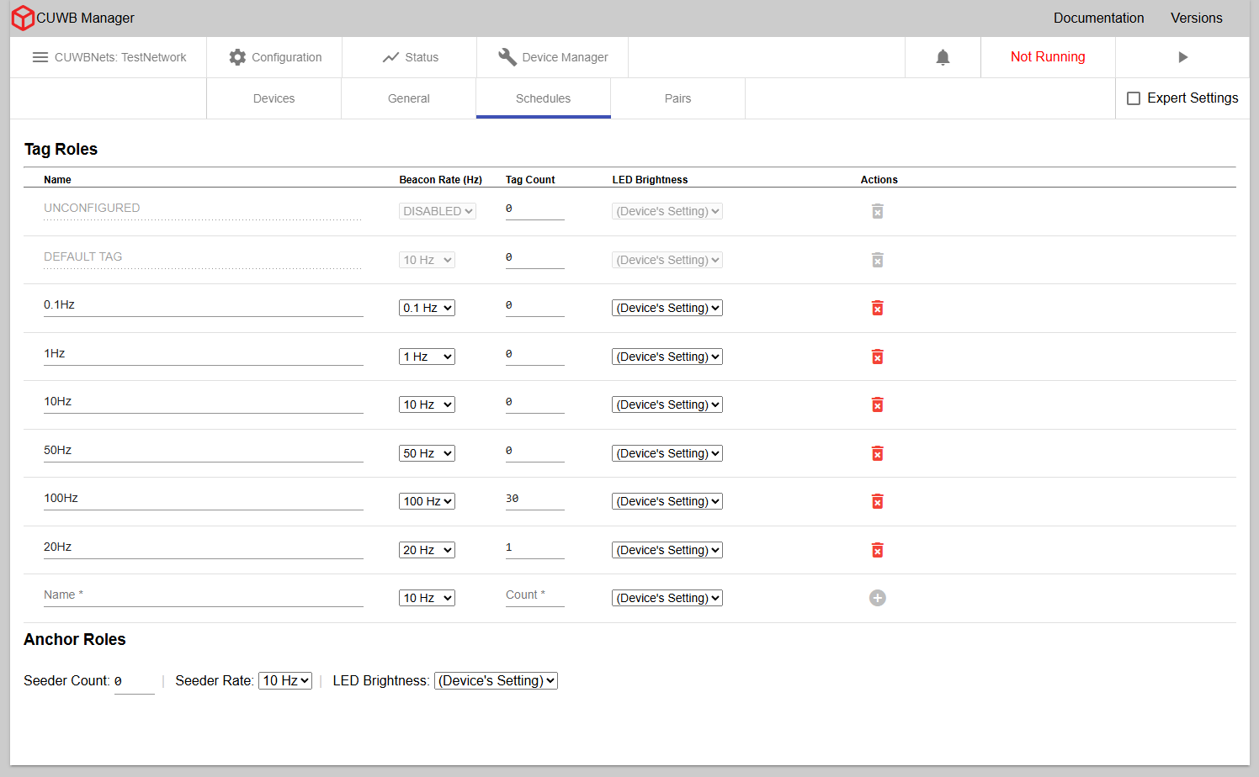Open beacon rate dropdown for 100Hz role
Screen dimensions: 1259x777
(427, 501)
